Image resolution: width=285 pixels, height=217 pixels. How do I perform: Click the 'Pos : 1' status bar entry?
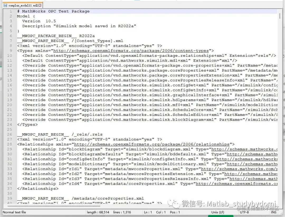tap(175, 212)
